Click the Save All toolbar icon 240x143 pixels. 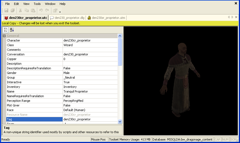pos(13,11)
